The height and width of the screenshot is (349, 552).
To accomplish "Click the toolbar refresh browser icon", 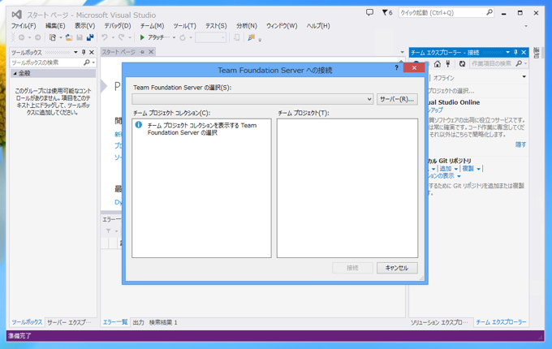I will coord(183,37).
